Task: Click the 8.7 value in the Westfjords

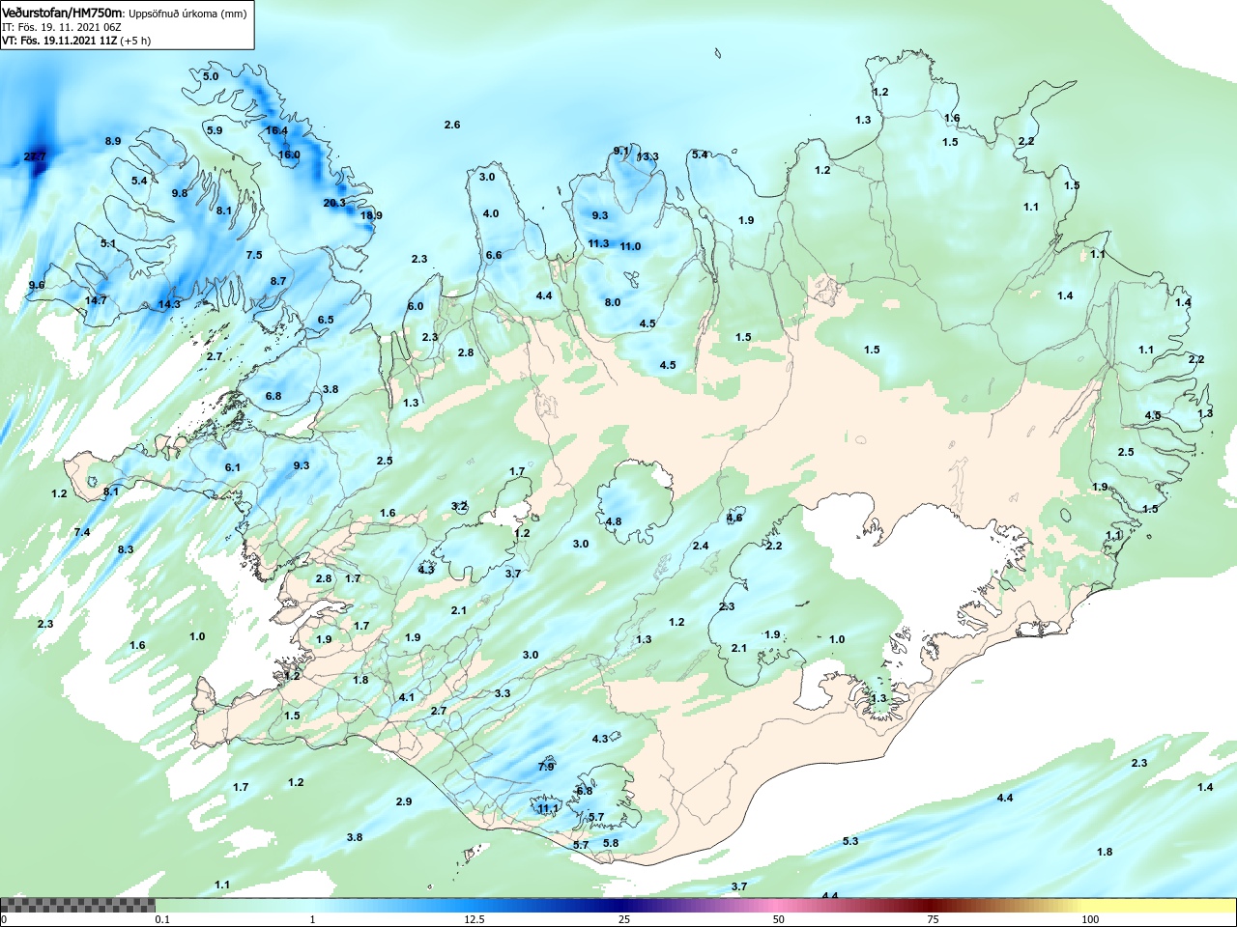Action: click(x=278, y=281)
